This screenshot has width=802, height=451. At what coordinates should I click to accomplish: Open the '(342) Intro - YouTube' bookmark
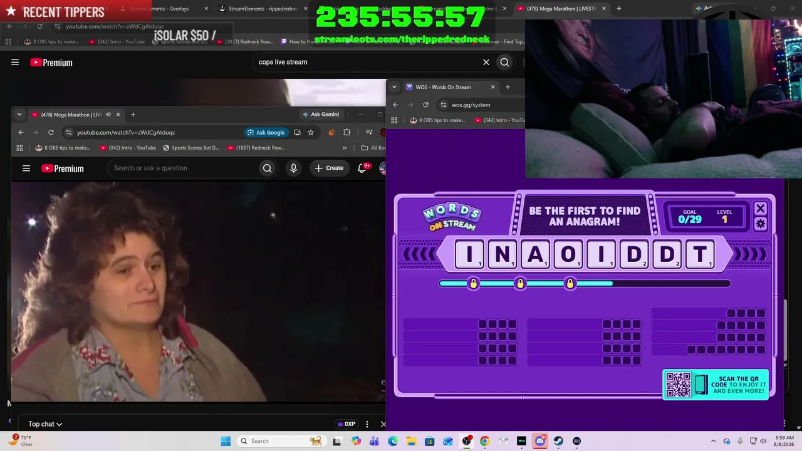[128, 148]
